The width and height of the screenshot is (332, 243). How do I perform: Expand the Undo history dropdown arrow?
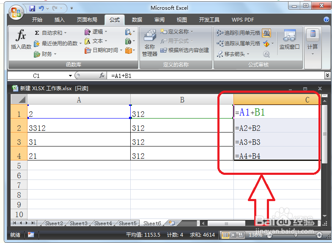click(x=47, y=9)
